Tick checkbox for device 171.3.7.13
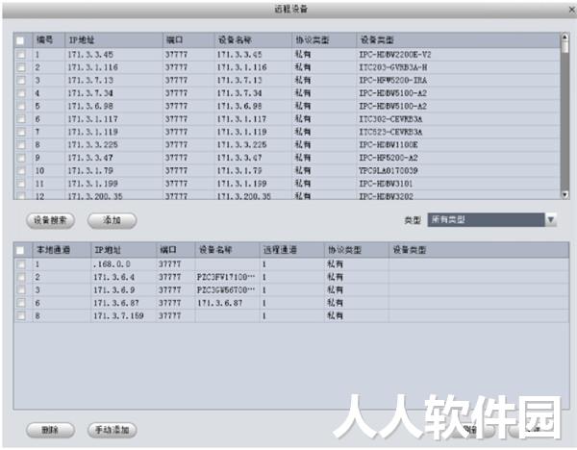 point(20,80)
